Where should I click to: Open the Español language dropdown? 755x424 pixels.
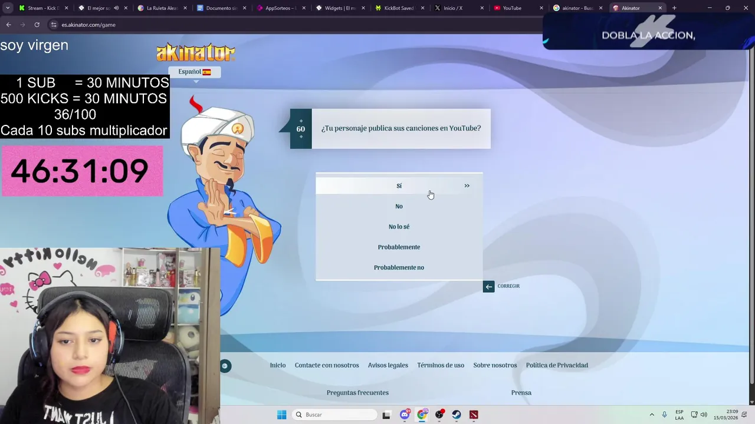point(195,72)
